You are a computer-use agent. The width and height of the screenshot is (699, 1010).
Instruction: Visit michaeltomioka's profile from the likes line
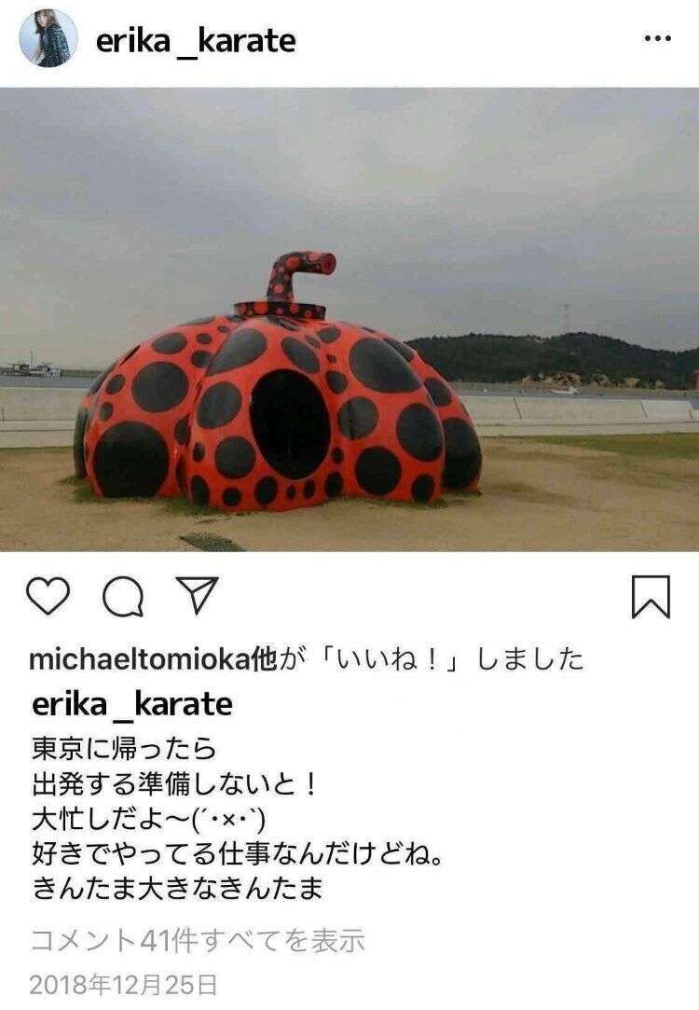139,659
